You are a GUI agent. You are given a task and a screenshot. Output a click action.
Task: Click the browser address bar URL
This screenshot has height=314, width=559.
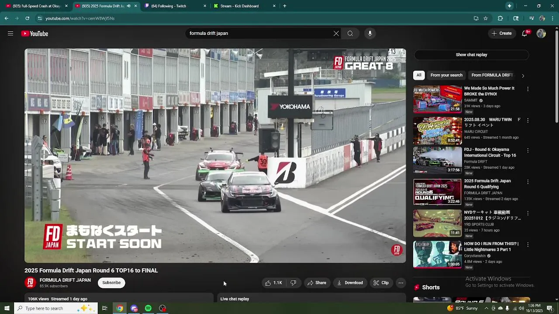pyautogui.click(x=80, y=18)
